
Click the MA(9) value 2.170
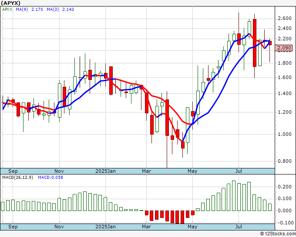pyautogui.click(x=37, y=10)
